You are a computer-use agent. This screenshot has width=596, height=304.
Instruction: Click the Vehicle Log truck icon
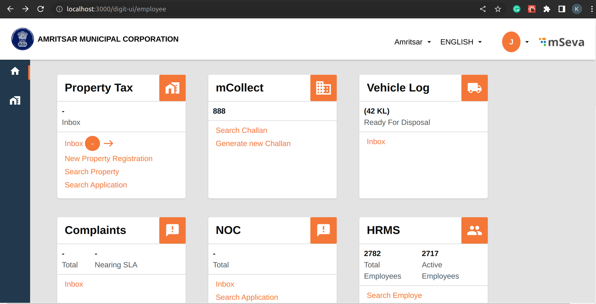pos(474,88)
